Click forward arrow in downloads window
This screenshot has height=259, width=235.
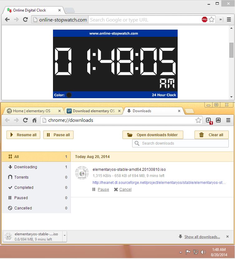pos(16,120)
